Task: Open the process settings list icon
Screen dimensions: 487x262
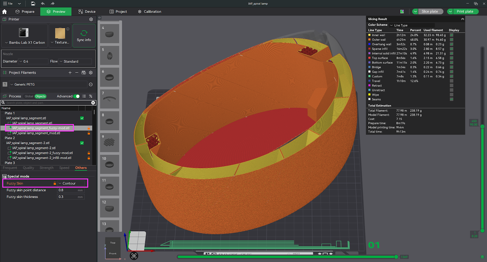Action: click(x=84, y=96)
